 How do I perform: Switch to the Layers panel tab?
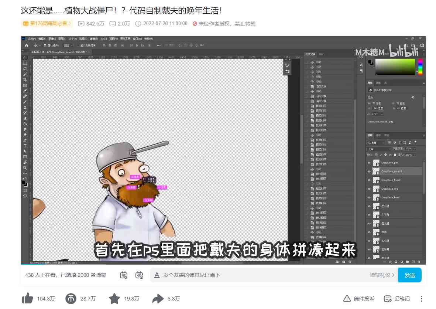[x=370, y=135]
